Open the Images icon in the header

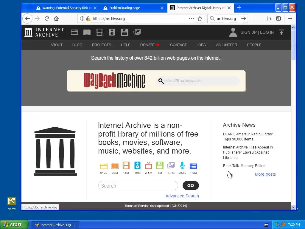point(137,32)
